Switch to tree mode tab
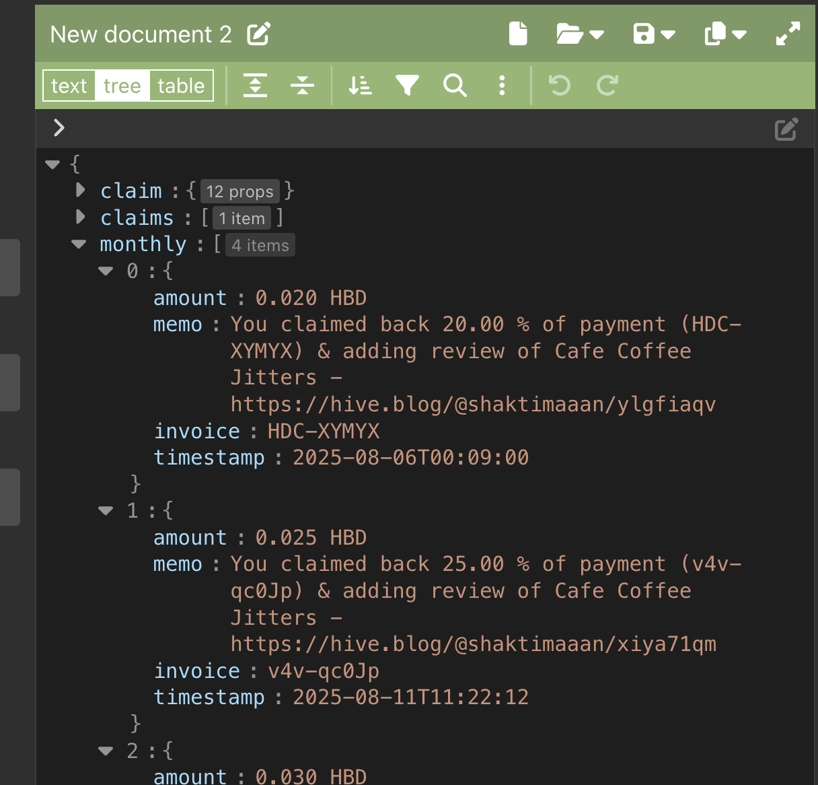The width and height of the screenshot is (818, 785). 122,86
